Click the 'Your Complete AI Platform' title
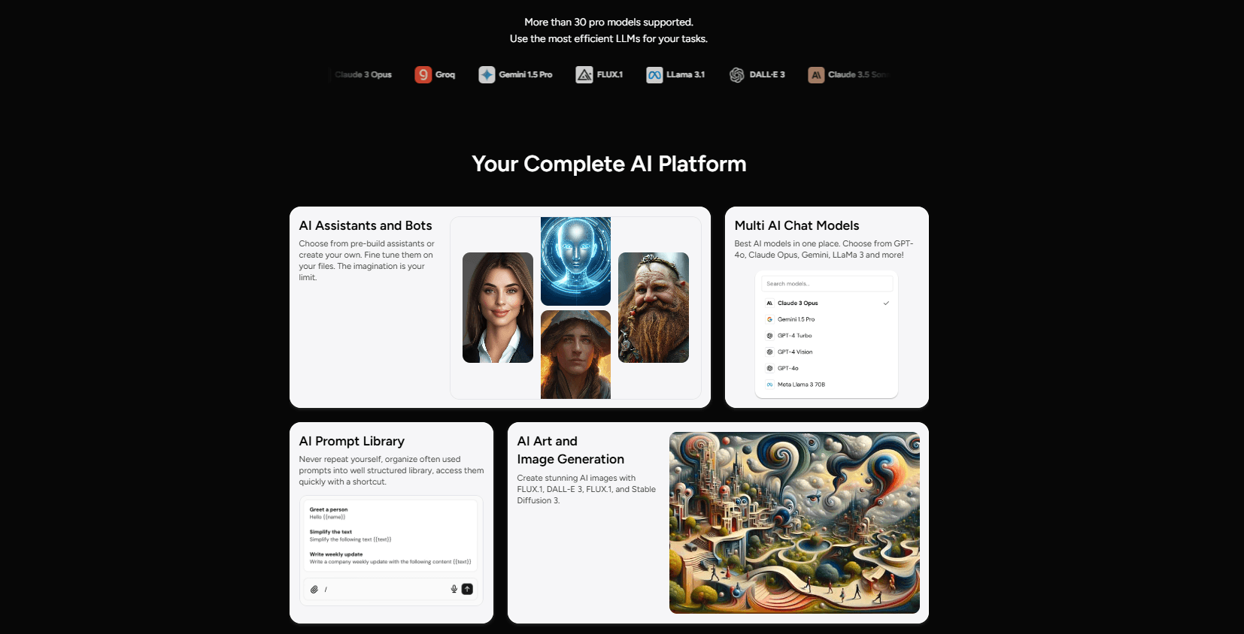 tap(609, 164)
